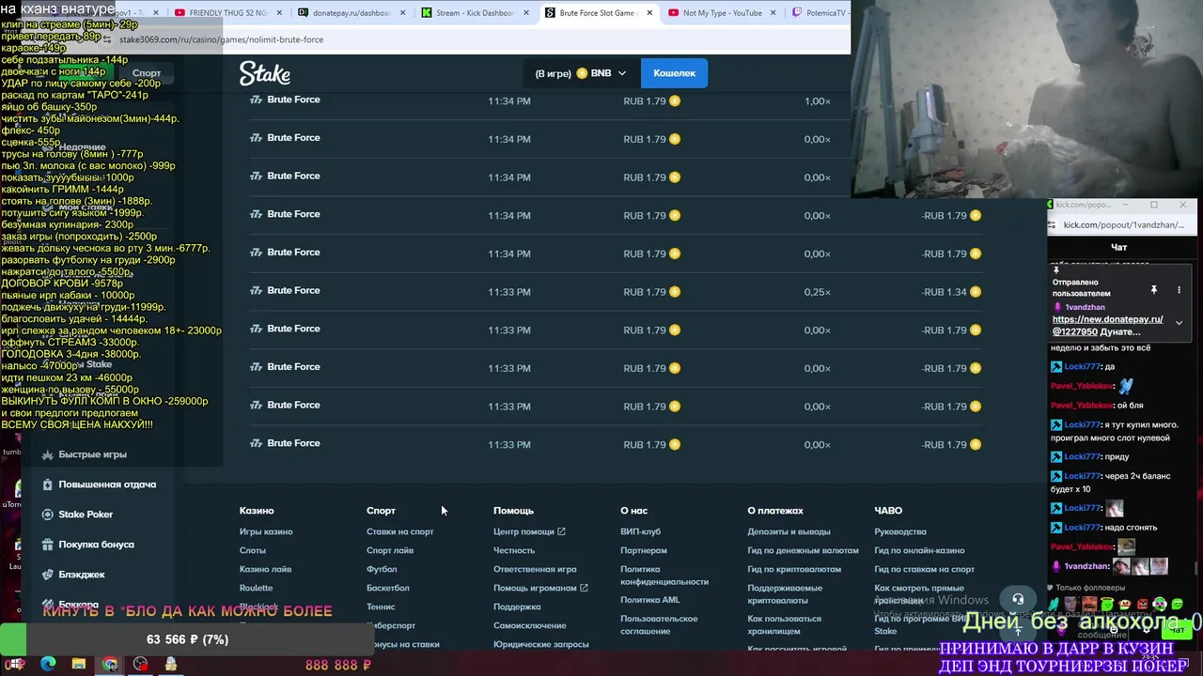The height and width of the screenshot is (676, 1203).
Task: Open File Explorer from the taskbar
Action: (x=79, y=664)
